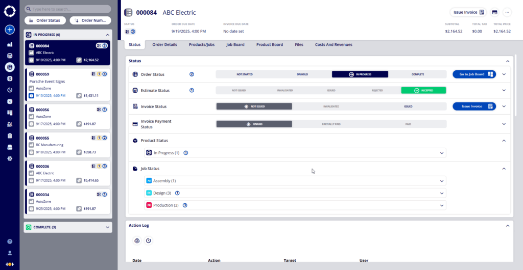Viewport: 523px width, 270px height.
Task: Click Issue Invoice button in top header
Action: click(x=468, y=12)
